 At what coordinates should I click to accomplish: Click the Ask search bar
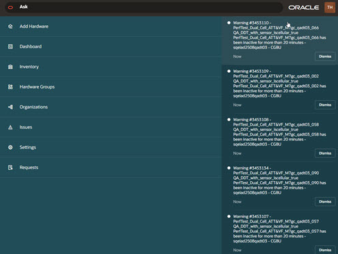144,7
